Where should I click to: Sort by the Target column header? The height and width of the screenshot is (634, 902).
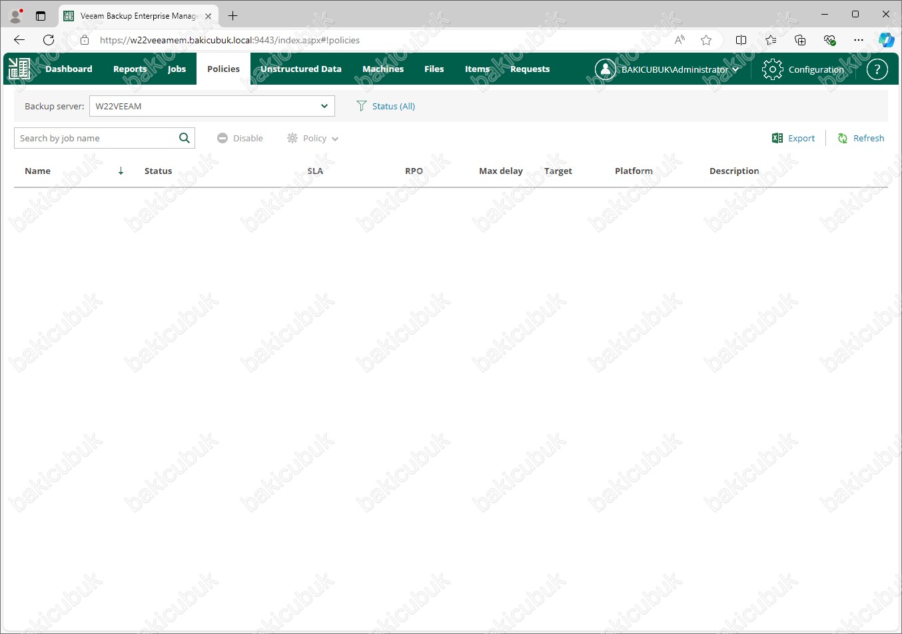[558, 171]
